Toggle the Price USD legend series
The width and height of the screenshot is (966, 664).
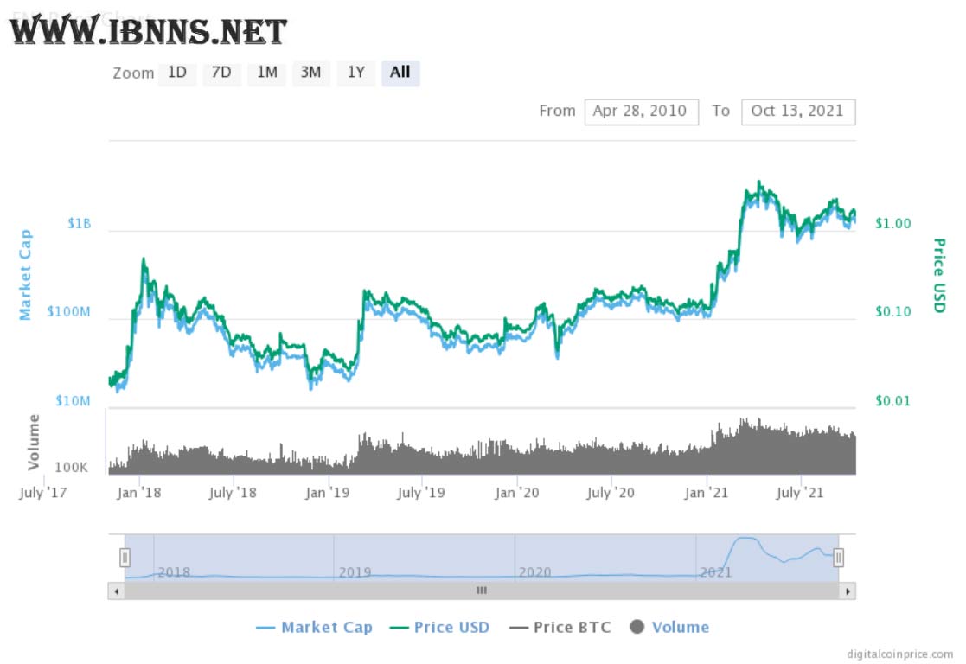(440, 627)
